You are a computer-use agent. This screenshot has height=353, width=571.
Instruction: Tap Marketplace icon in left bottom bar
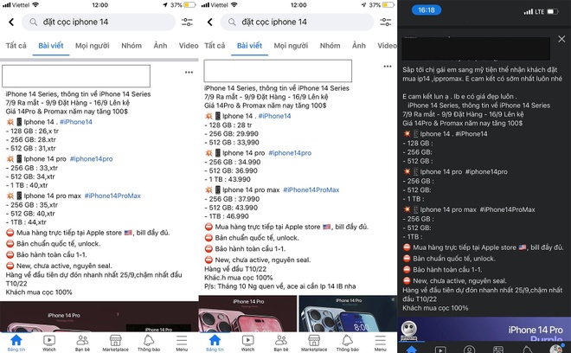click(x=115, y=343)
